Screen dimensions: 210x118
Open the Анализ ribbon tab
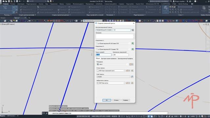click(41, 4)
